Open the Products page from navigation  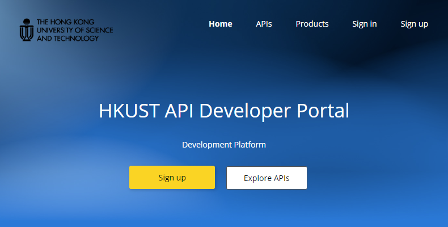coord(312,24)
